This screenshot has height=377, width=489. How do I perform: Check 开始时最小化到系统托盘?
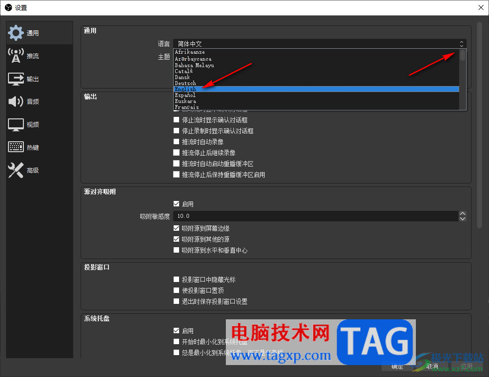[176, 342]
